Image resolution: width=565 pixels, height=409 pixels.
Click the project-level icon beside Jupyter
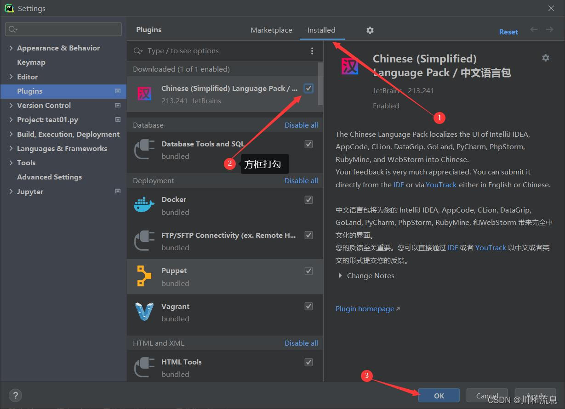click(118, 191)
